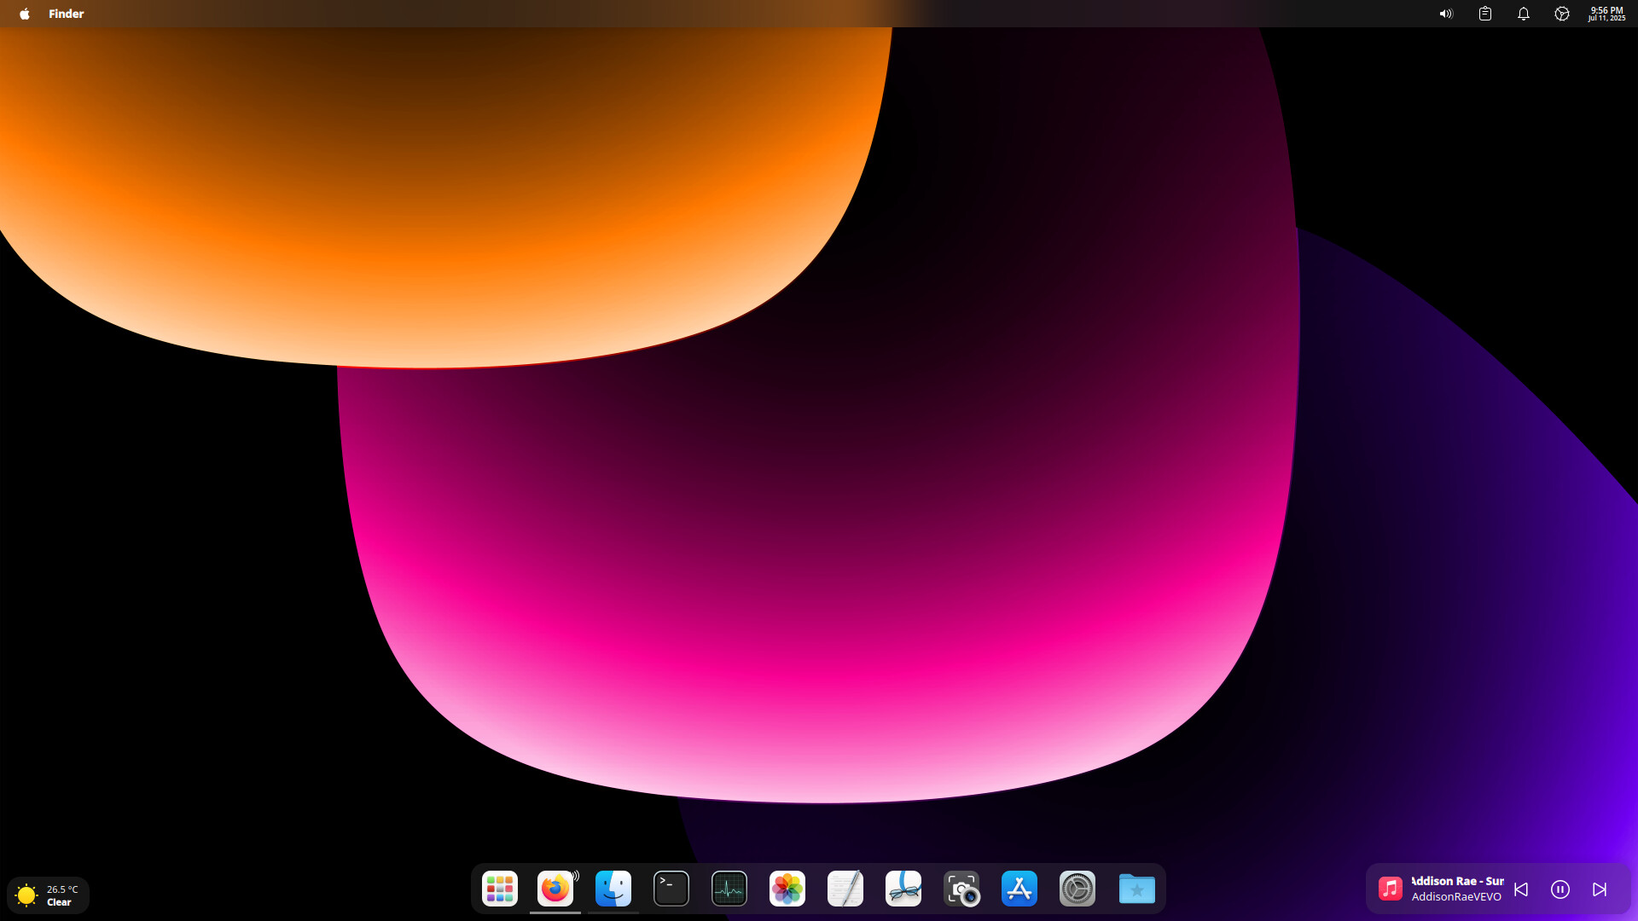The image size is (1638, 921).
Task: Open the App Store icon
Action: (1019, 889)
